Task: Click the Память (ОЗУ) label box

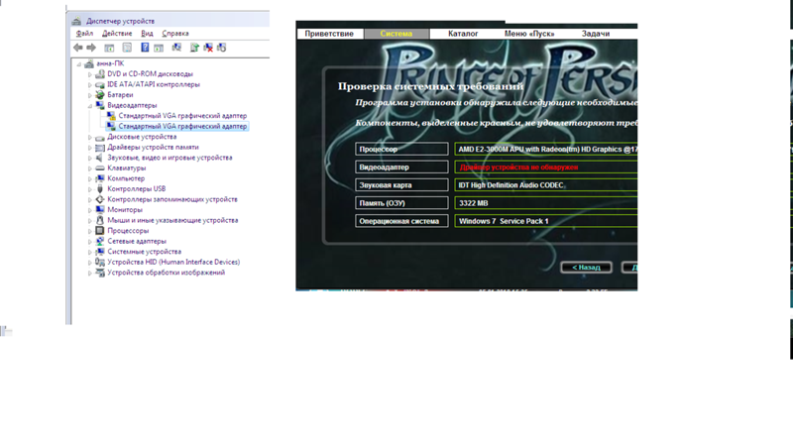Action: point(401,203)
